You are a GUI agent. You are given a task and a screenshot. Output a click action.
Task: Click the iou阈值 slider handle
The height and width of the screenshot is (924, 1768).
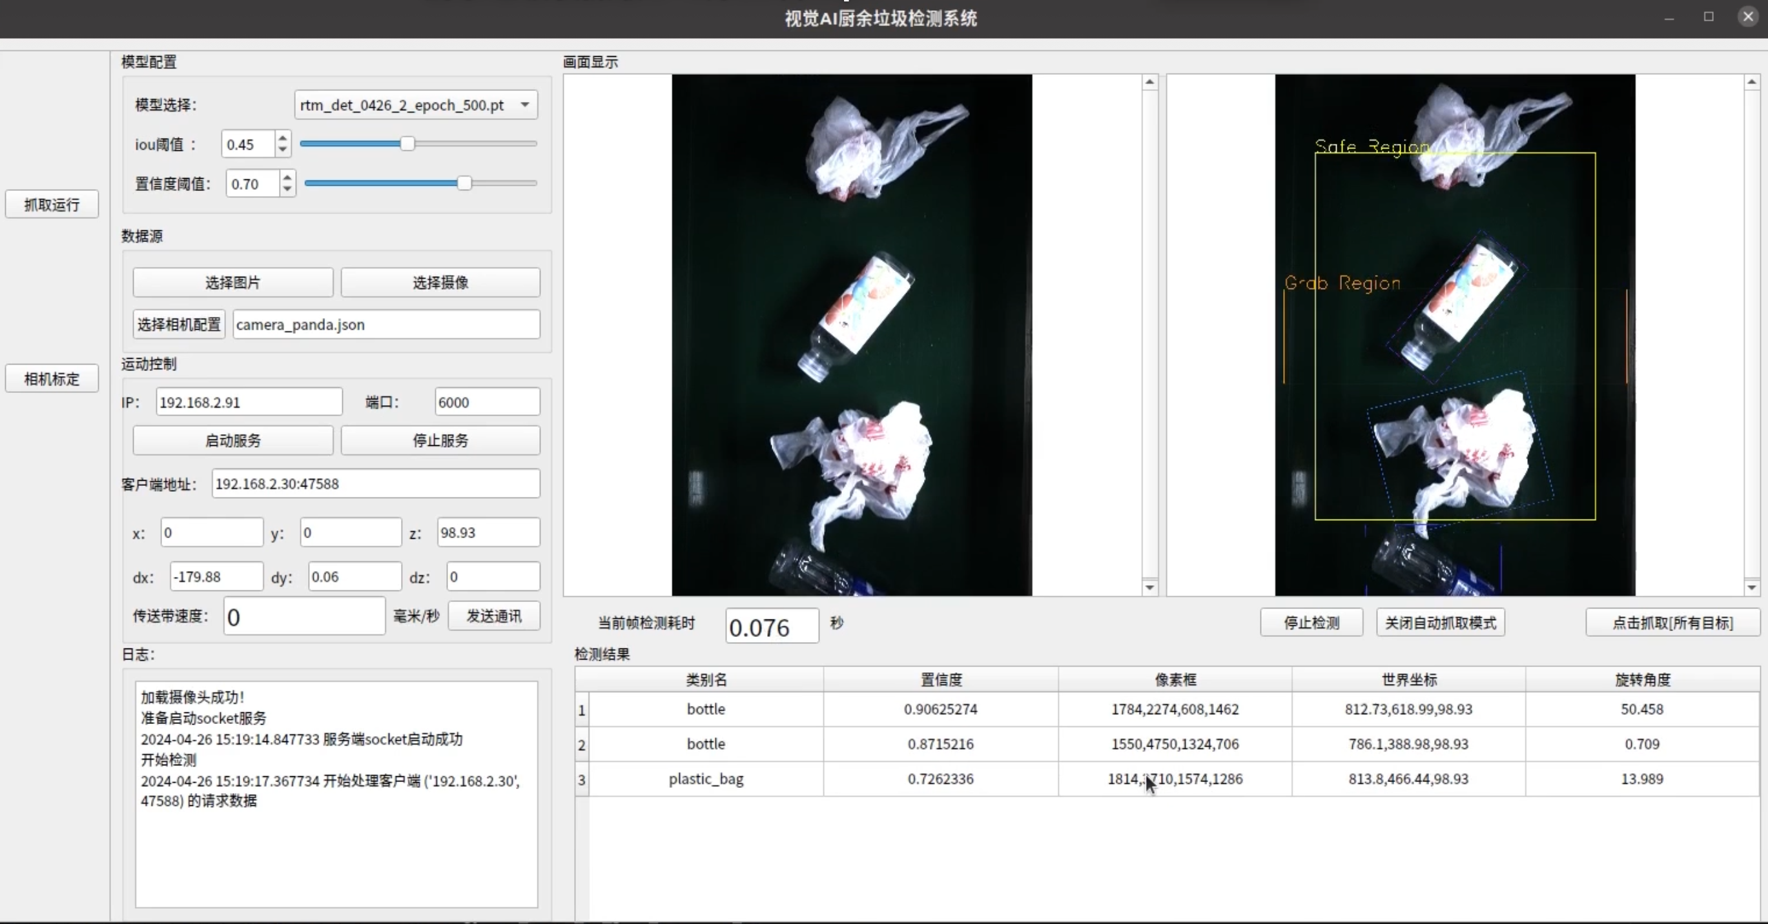point(407,144)
